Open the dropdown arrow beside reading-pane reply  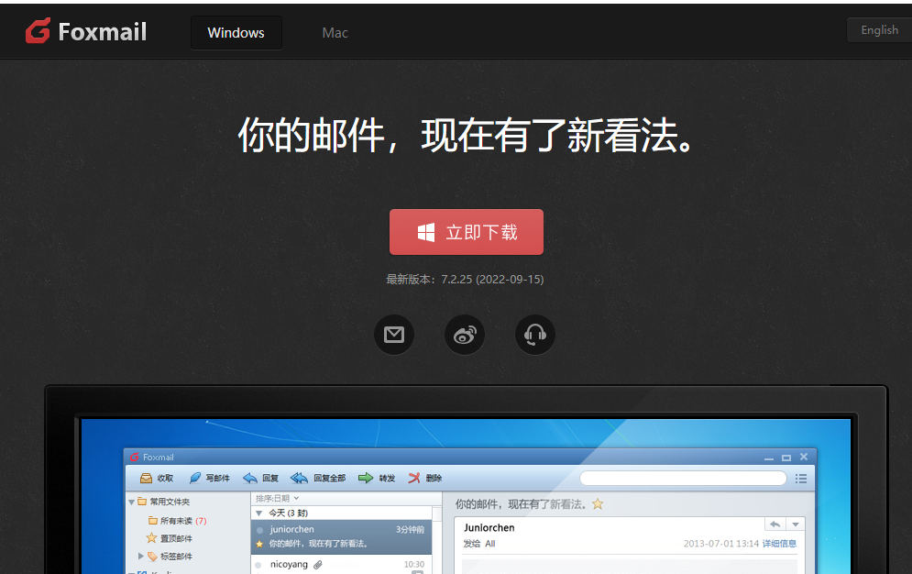click(x=795, y=524)
